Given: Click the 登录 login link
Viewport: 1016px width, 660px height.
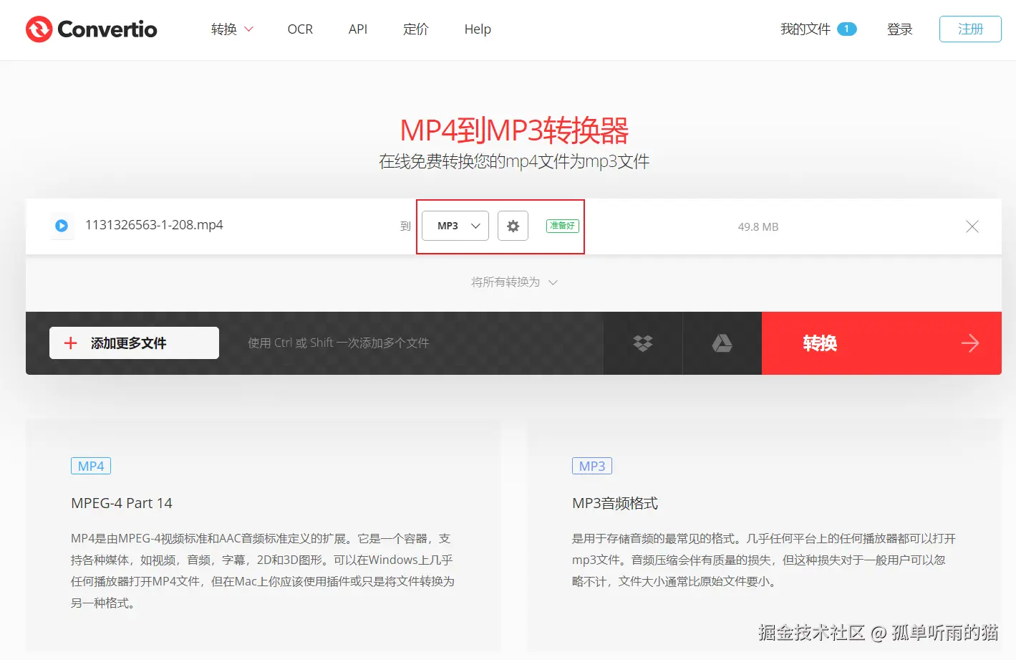Looking at the screenshot, I should click(900, 29).
